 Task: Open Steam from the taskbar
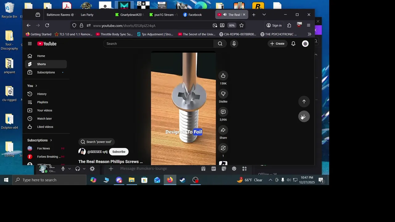pyautogui.click(x=183, y=180)
